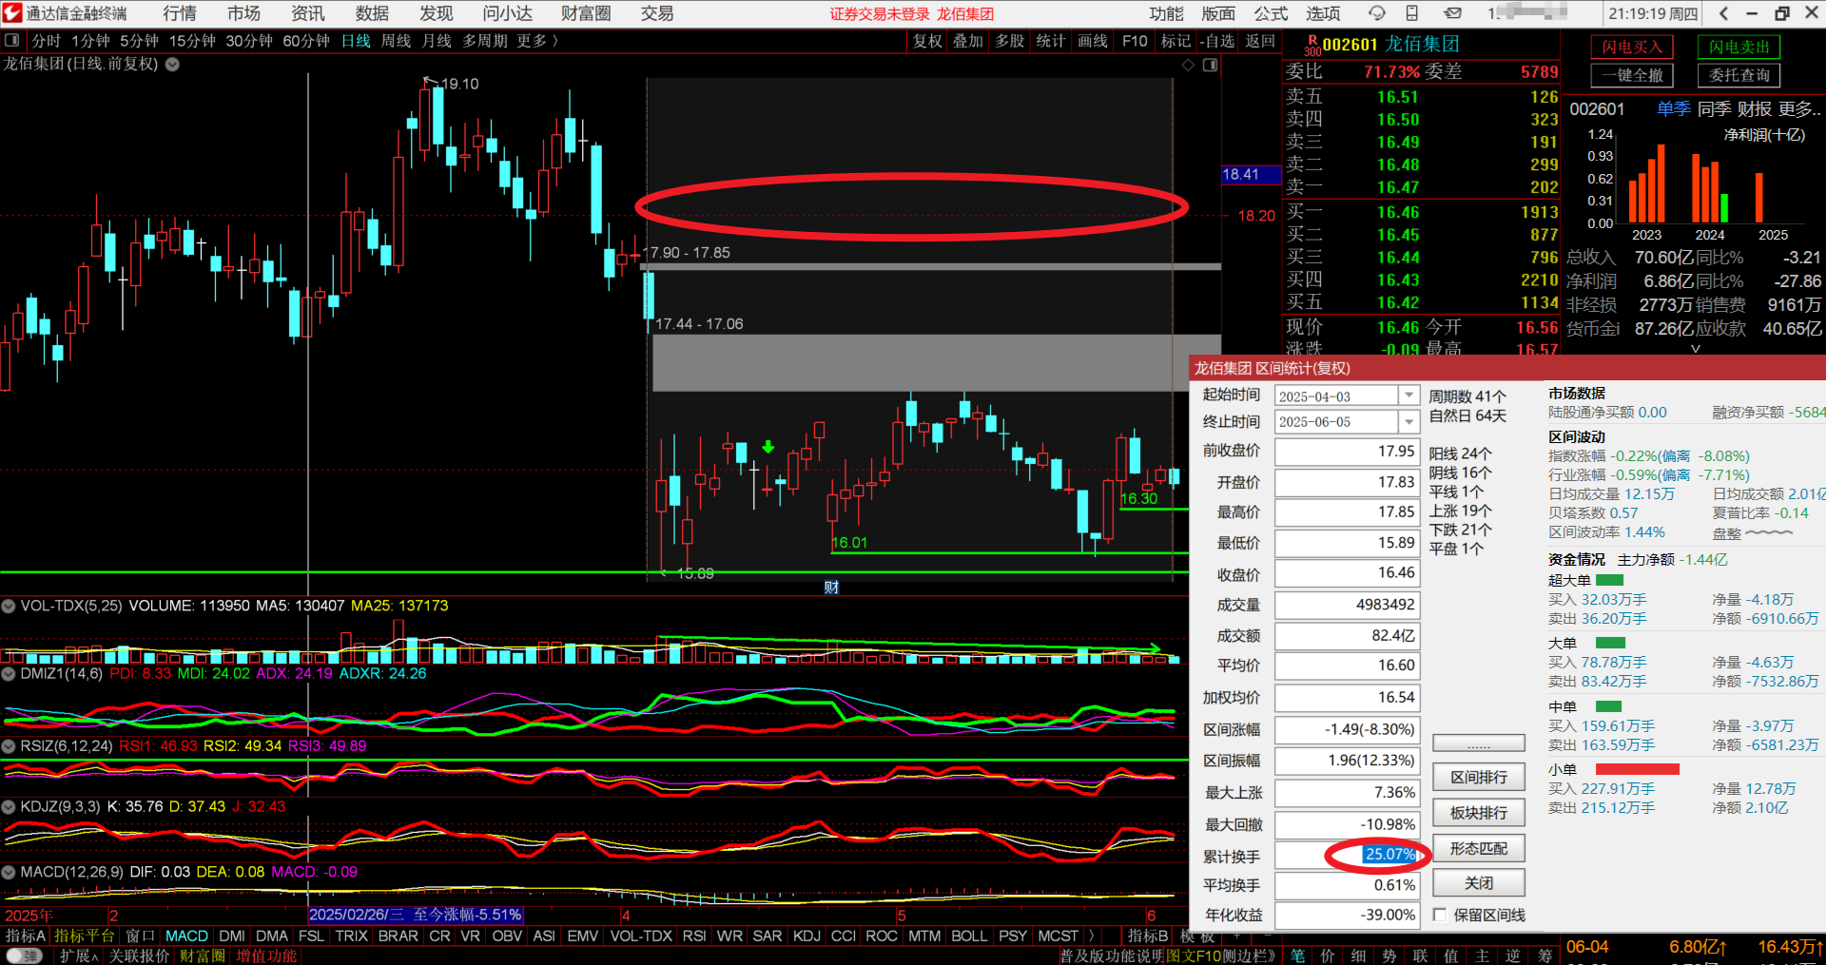Click the round icon next to 龙佰集团 chart title
This screenshot has height=965, width=1826.
(x=172, y=65)
